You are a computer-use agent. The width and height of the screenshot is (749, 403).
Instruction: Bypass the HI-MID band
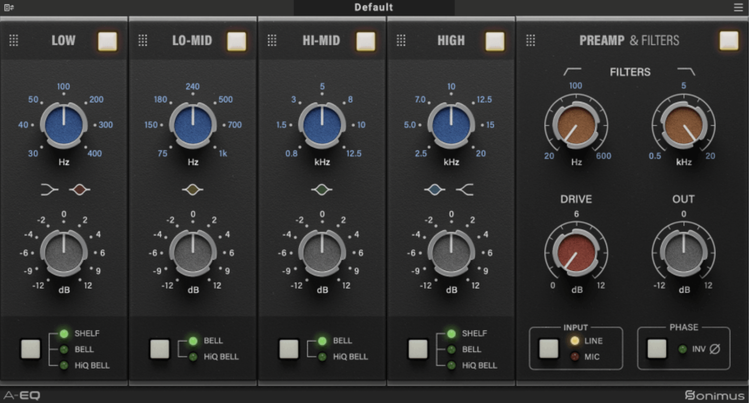[366, 42]
